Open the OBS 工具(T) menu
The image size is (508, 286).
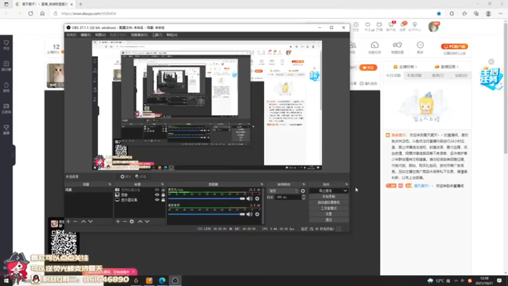[x=157, y=35]
